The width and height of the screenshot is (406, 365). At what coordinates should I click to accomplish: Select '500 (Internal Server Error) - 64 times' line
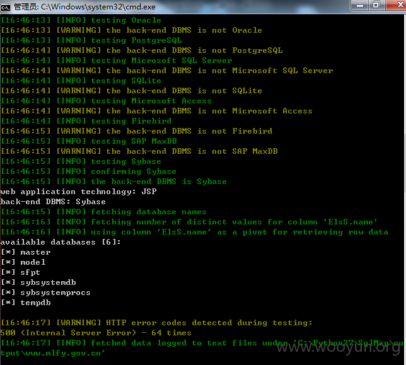tap(96, 333)
